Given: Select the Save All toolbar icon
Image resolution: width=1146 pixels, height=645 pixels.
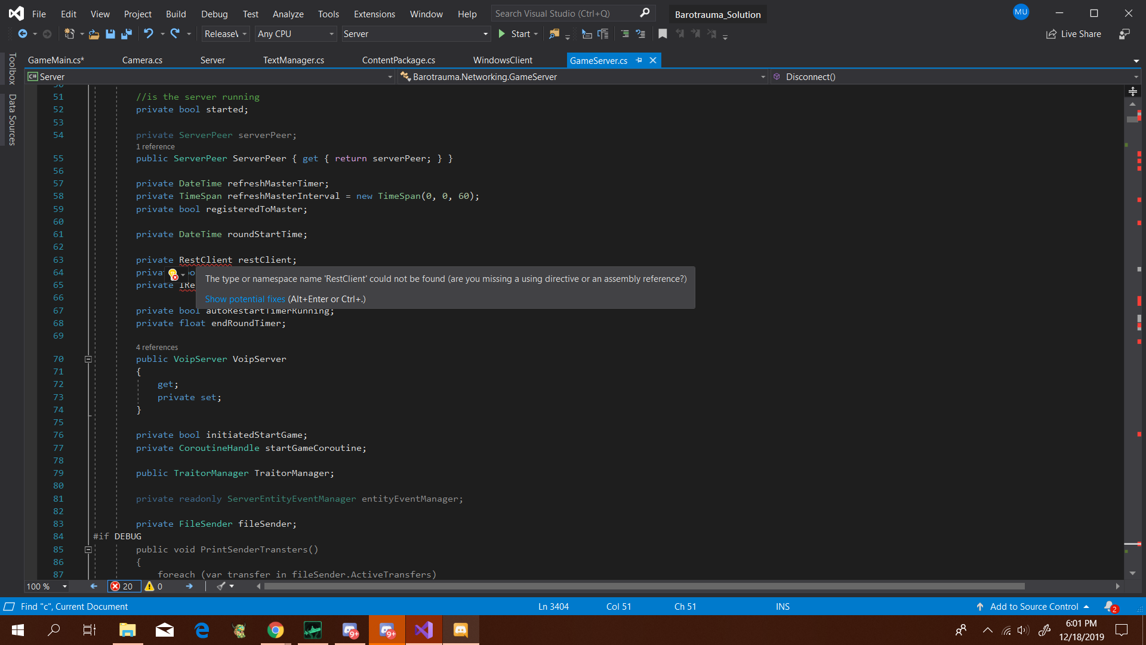Looking at the screenshot, I should click(127, 34).
